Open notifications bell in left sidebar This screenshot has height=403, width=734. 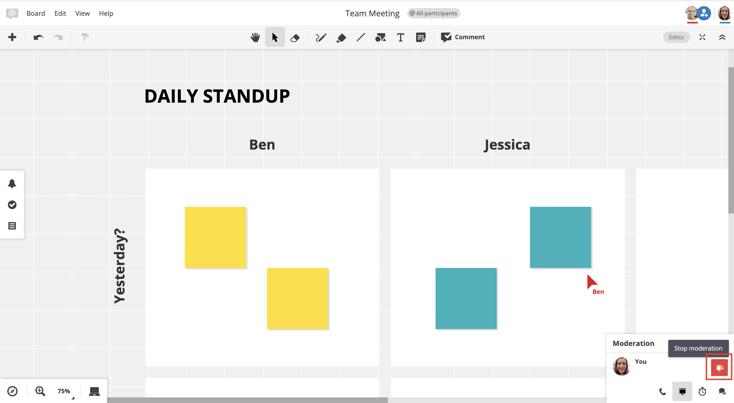[12, 183]
